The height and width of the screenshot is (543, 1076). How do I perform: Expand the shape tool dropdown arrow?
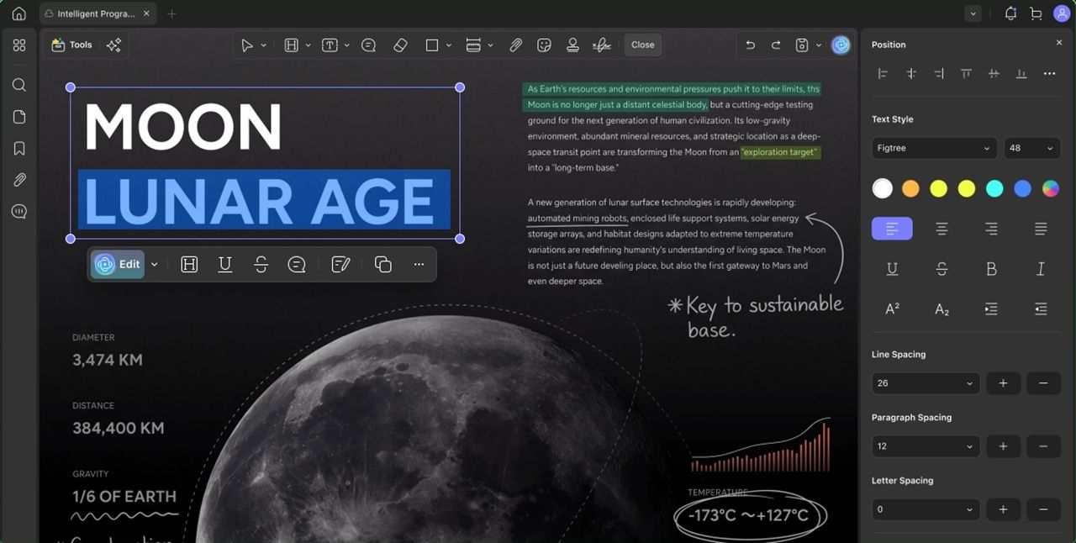pos(449,45)
